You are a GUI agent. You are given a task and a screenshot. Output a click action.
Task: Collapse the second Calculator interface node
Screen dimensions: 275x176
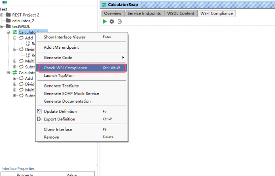[8, 72]
